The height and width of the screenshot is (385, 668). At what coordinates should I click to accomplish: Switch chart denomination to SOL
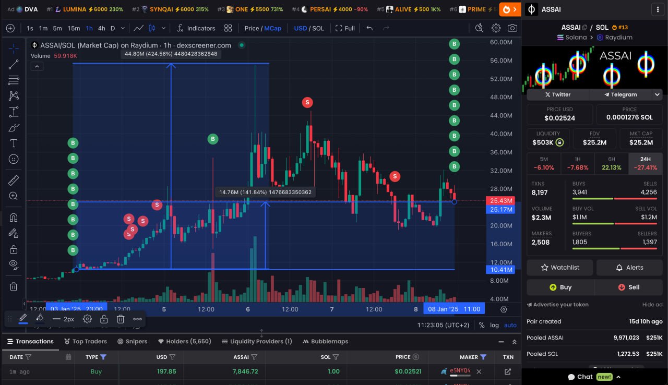point(318,28)
